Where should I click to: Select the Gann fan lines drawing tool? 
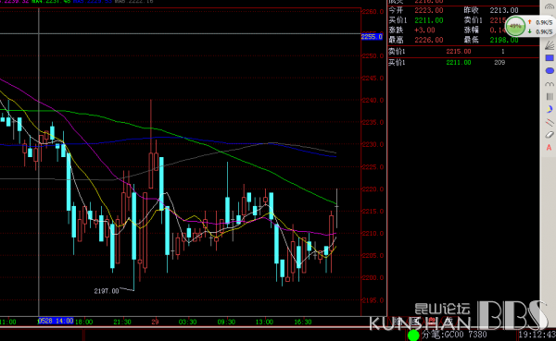[x=550, y=45]
